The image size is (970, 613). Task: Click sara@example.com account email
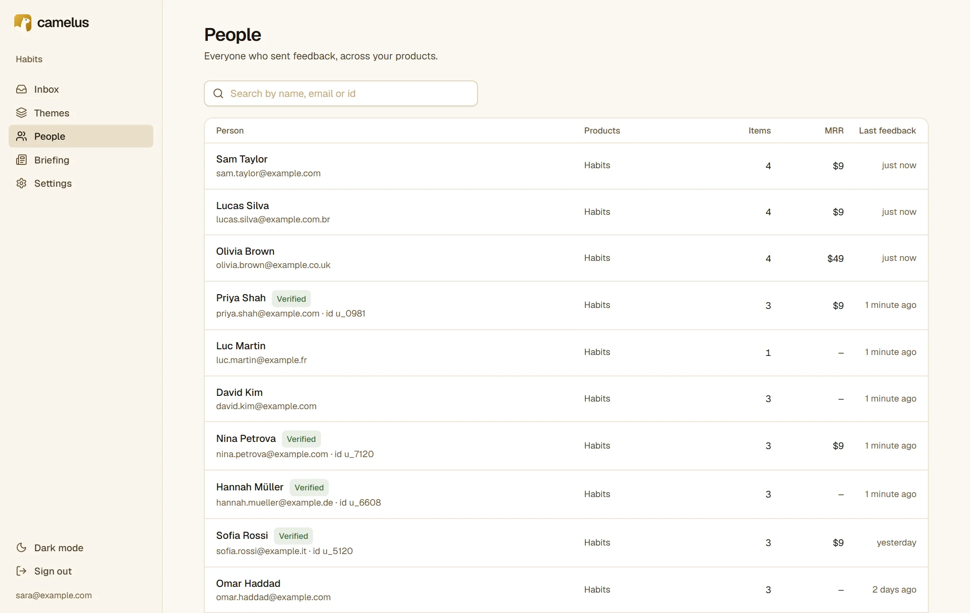coord(54,595)
